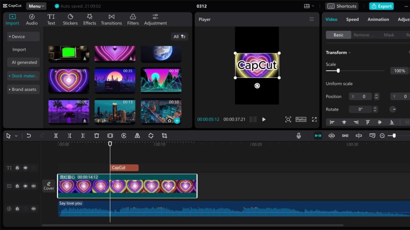Open the selection tool dropdown arrow

tap(16, 136)
